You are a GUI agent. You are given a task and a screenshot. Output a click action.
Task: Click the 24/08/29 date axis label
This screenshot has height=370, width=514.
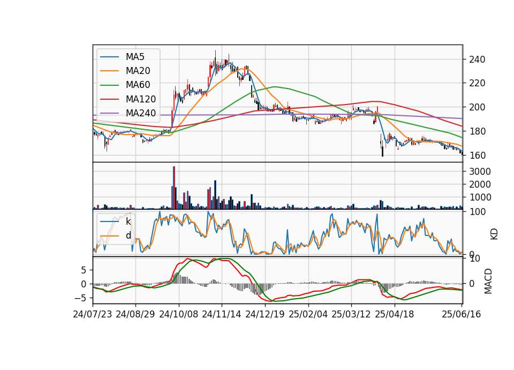coord(135,314)
